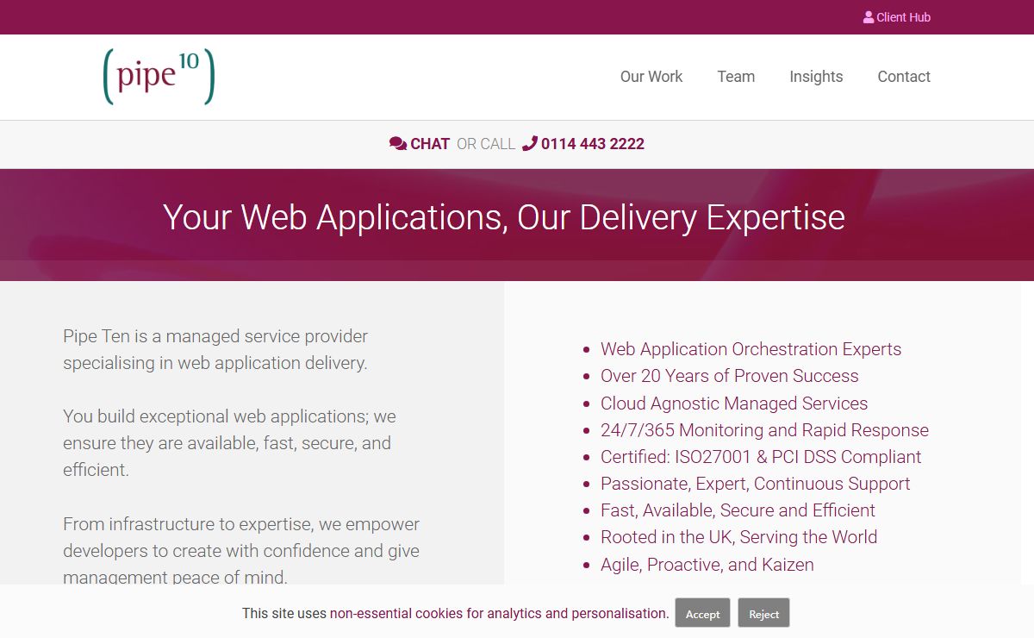The height and width of the screenshot is (638, 1034).
Task: Click paragraph starting Pipe Ten is a managed
Action: coord(215,349)
